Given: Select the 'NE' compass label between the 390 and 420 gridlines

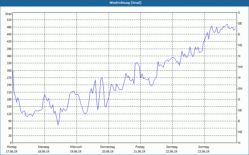Looking at the screenshot, I should pos(240,45).
